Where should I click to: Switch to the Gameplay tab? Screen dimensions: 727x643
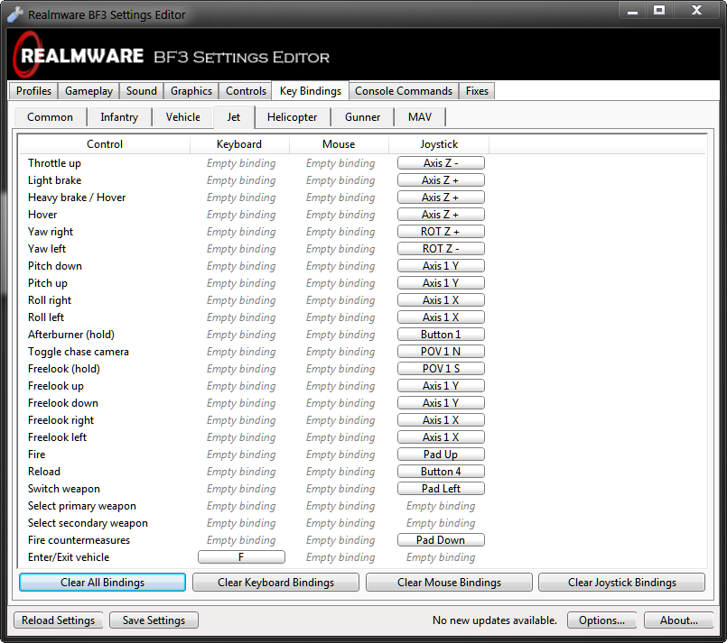tap(89, 91)
